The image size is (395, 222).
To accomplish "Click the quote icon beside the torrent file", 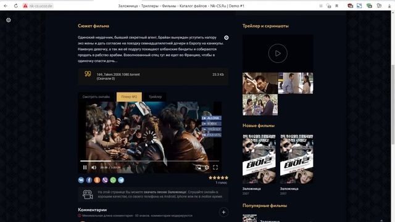I will tap(88, 74).
